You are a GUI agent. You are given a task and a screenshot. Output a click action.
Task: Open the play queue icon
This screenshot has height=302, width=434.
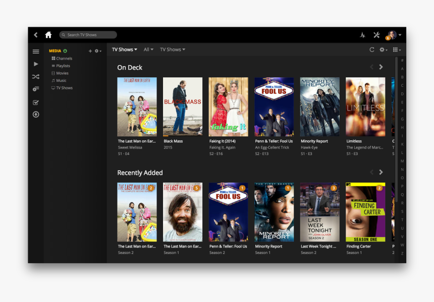point(36,89)
